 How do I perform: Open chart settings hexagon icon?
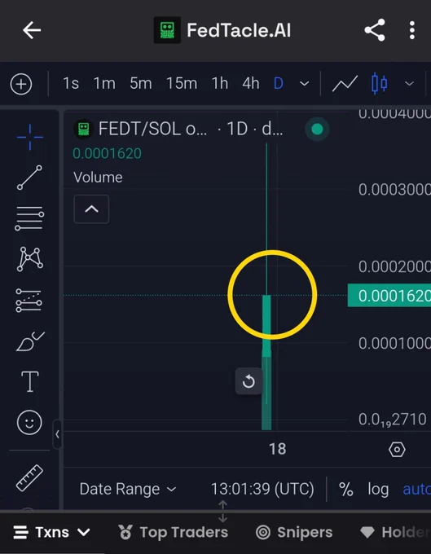coord(397,450)
